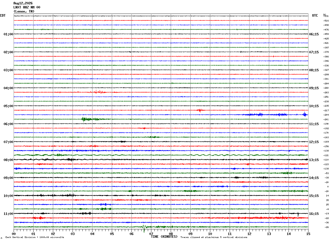
Task: Click the red wiggle on the 04:00 row
Action: tap(100, 92)
